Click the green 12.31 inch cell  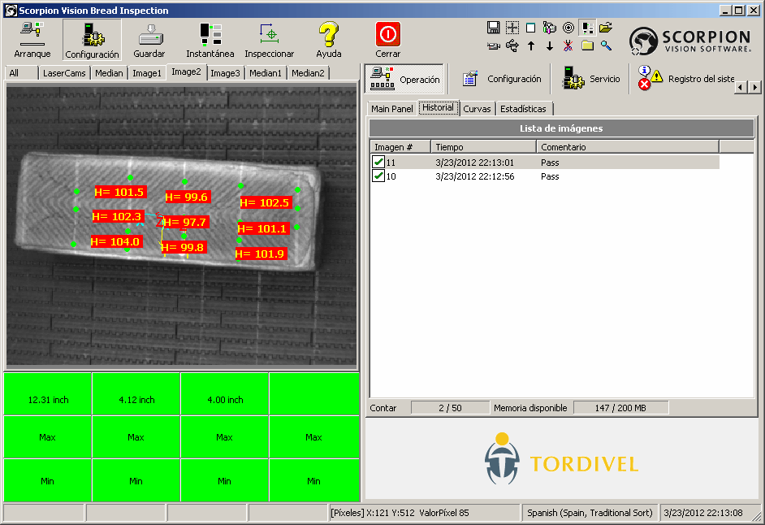coord(47,400)
